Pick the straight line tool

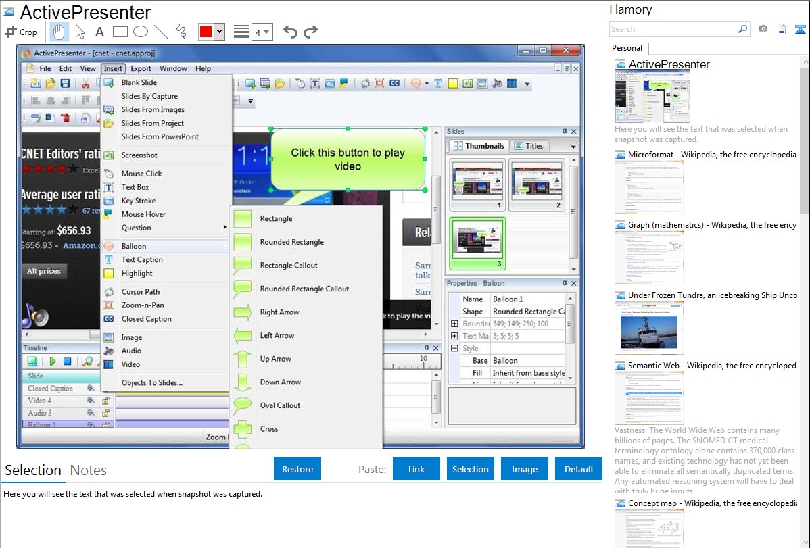tap(161, 32)
